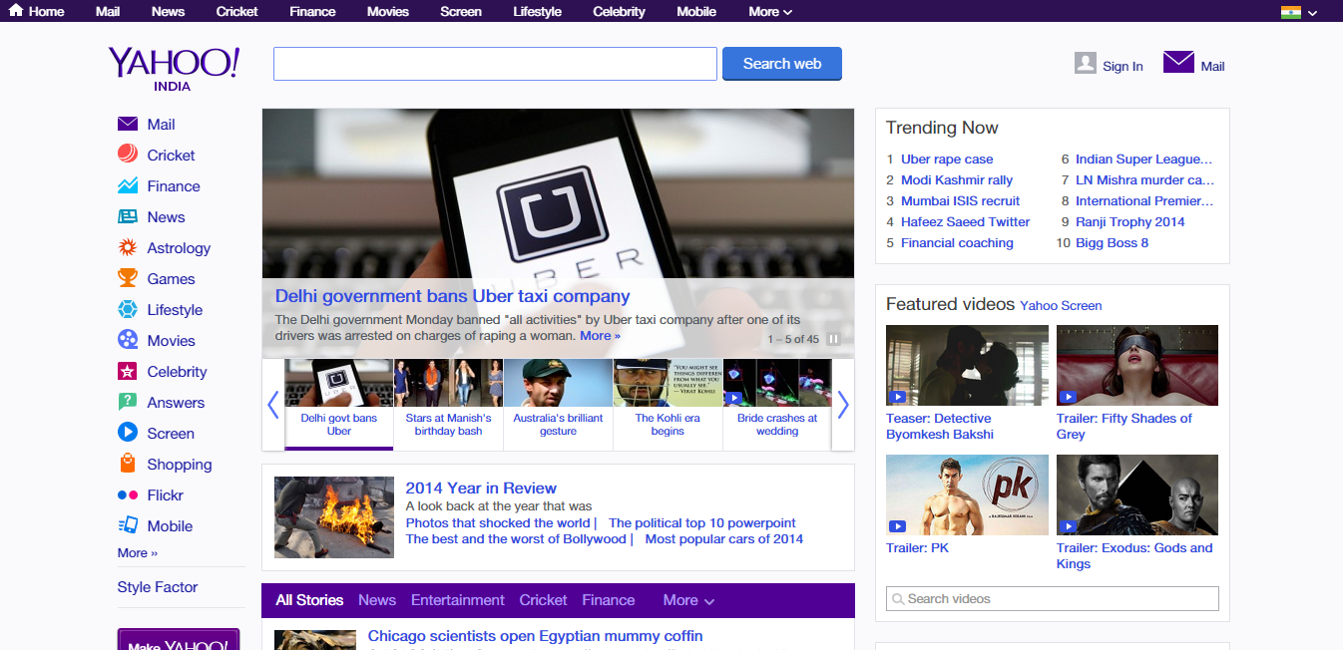Open Style Factor link in sidebar
The height and width of the screenshot is (650, 1343).
(158, 587)
